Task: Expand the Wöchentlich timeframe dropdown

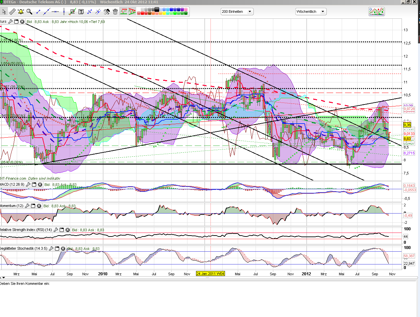Action: coord(311,11)
